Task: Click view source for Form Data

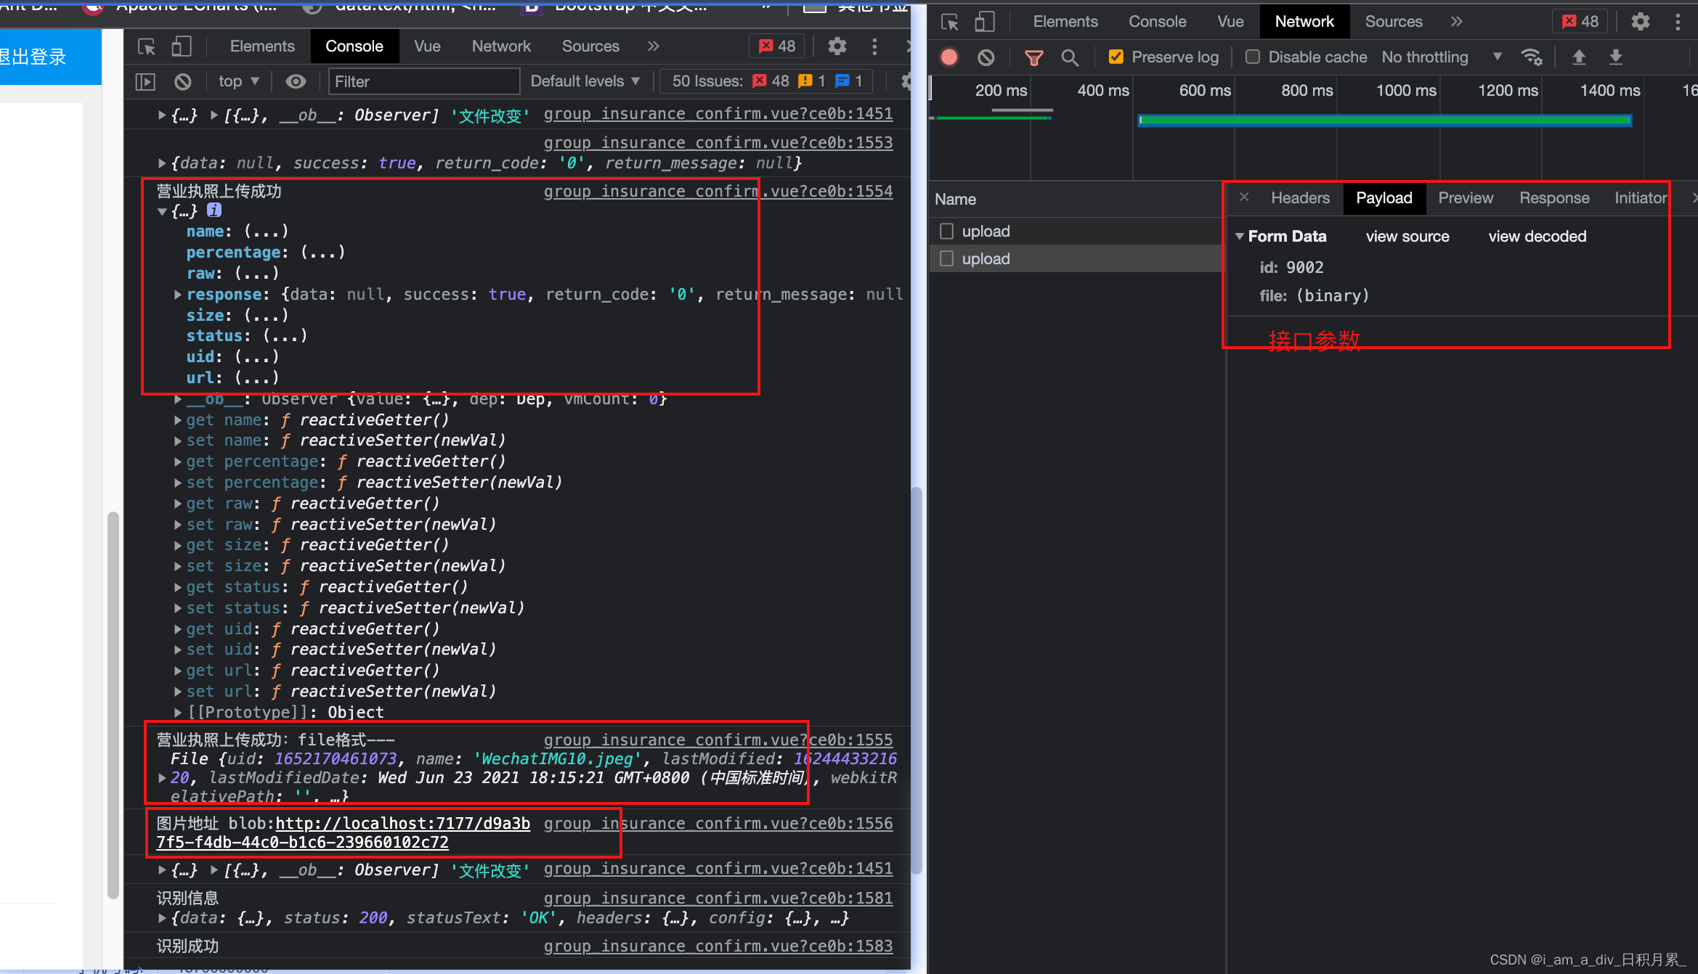Action: [x=1407, y=235]
